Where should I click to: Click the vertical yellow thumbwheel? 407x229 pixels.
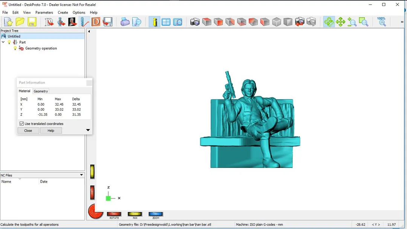pyautogui.click(x=92, y=172)
